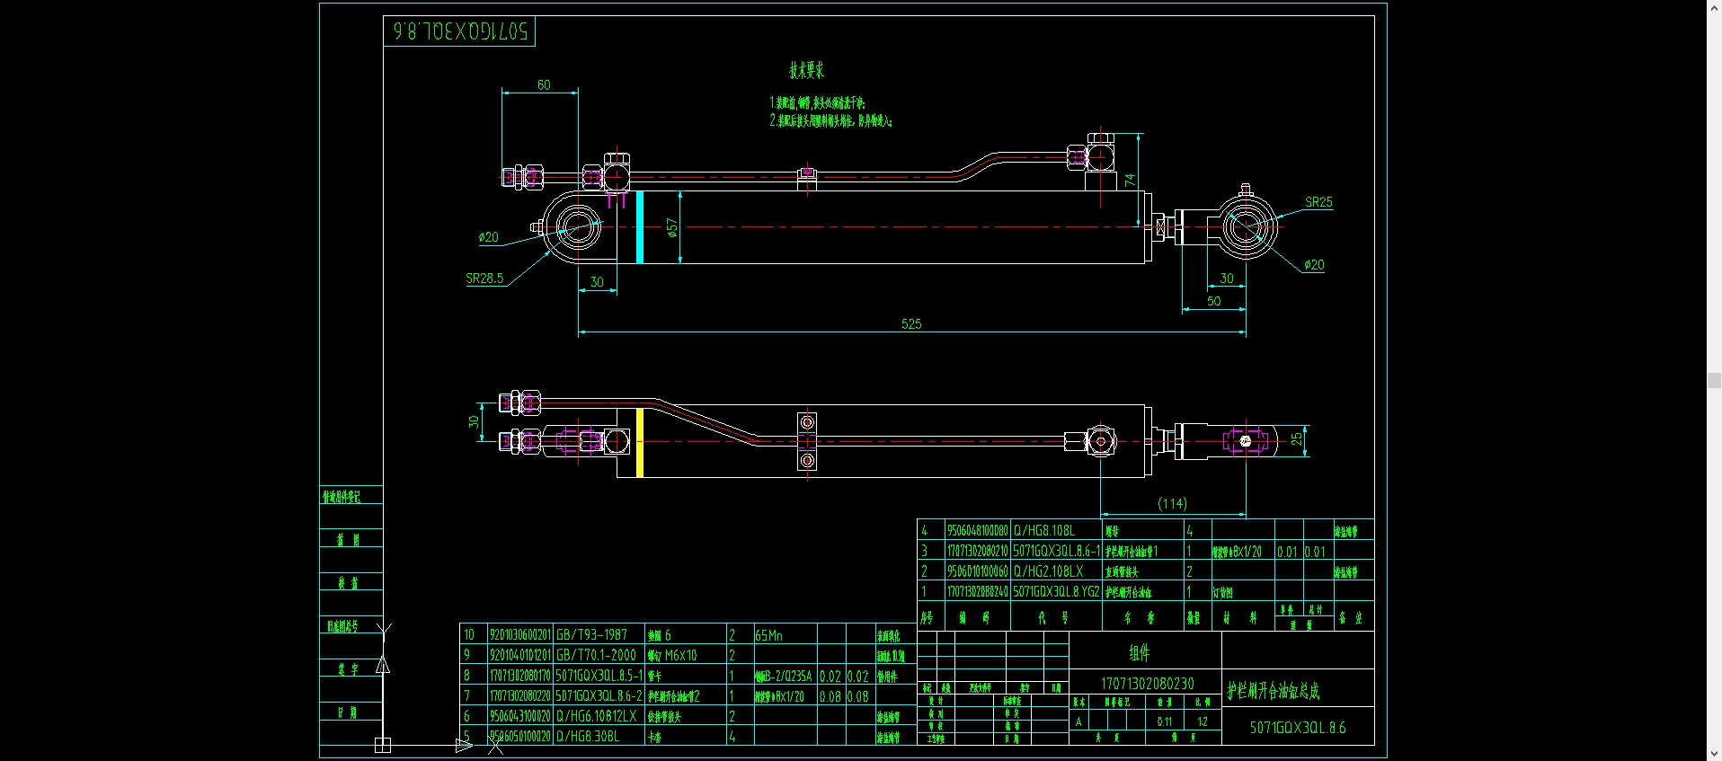Select the 30 dimension above the 50 dimension
This screenshot has width=1722, height=761.
(x=1227, y=279)
